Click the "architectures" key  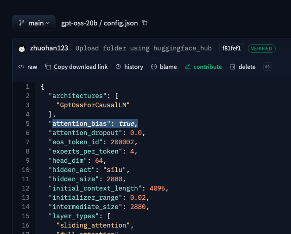tap(77, 96)
